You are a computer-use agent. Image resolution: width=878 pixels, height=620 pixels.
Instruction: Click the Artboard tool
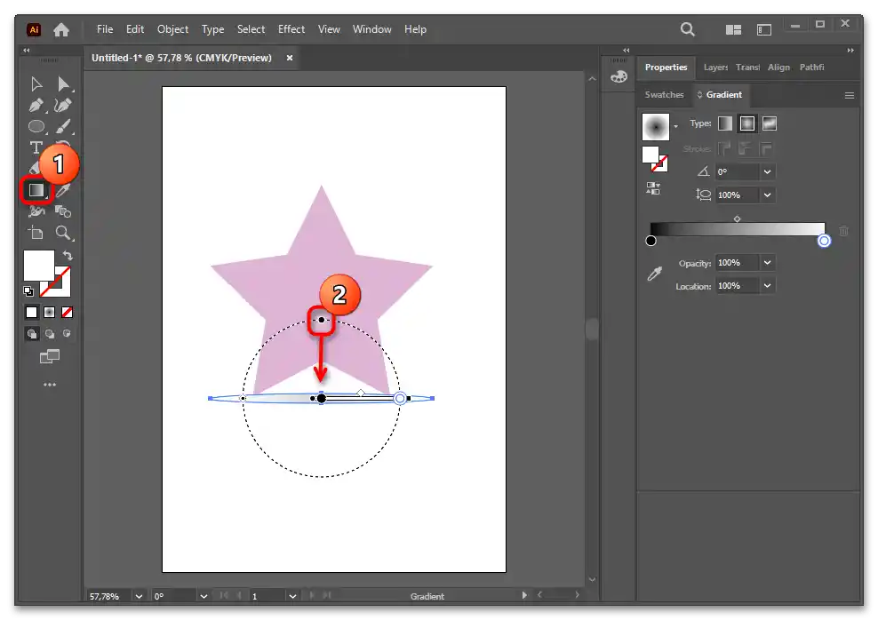coord(36,233)
